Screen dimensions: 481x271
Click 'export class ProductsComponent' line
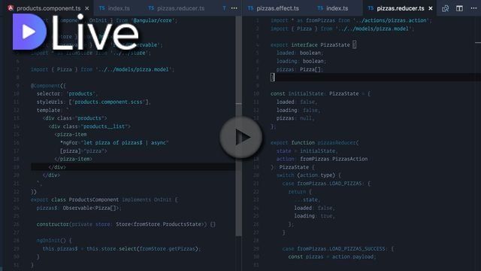coord(104,199)
